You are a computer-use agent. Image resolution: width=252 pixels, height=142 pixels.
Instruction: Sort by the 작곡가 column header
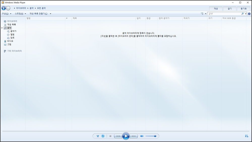(195, 18)
